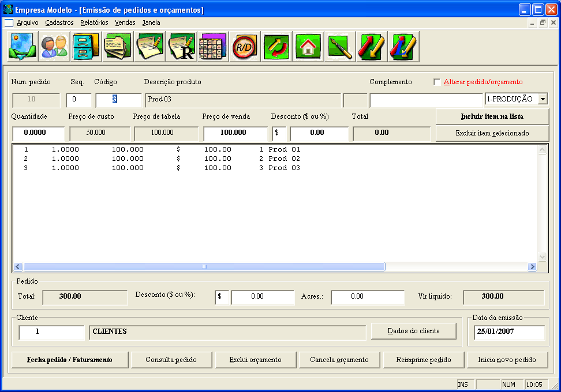Viewport: 561px width, 392px height.
Task: Click the item list scroll down arrow
Action: point(543,257)
